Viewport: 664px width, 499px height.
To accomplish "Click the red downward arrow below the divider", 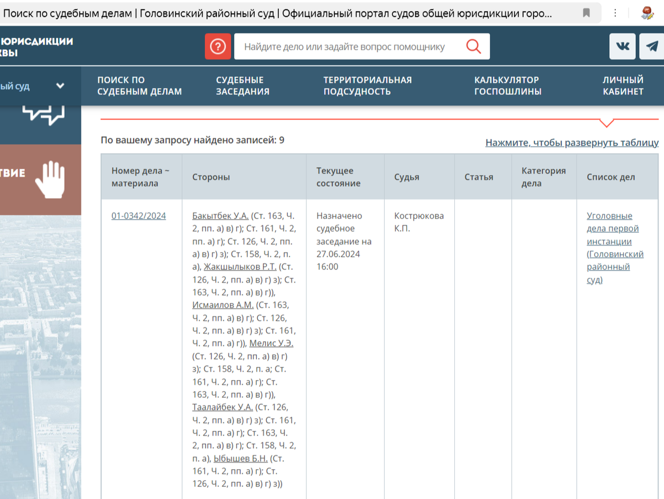I will (x=607, y=123).
